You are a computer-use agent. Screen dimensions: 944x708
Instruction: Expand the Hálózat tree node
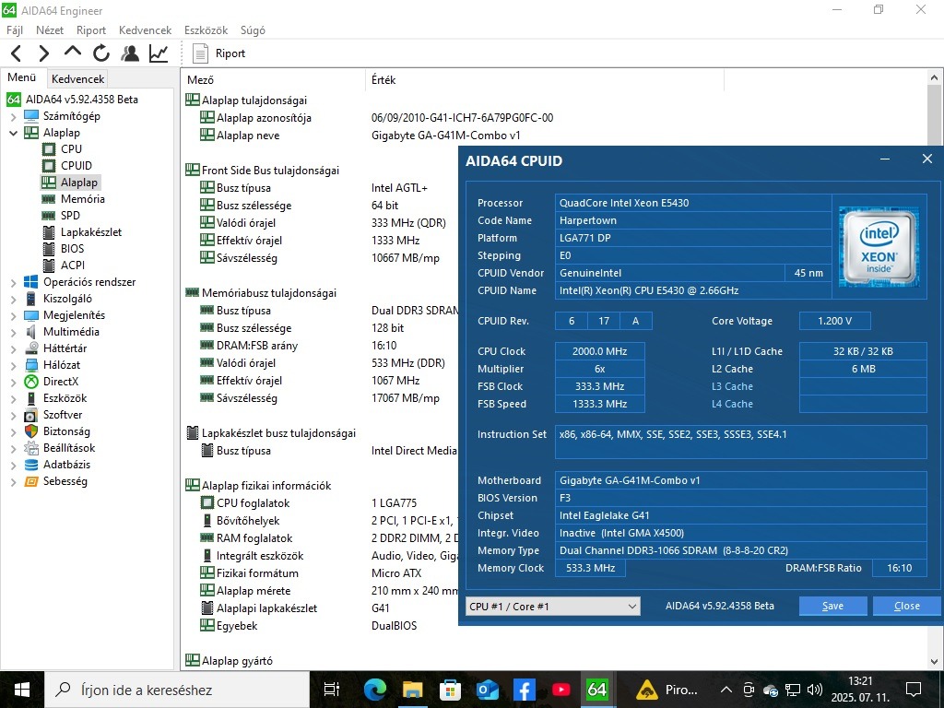[x=13, y=365]
